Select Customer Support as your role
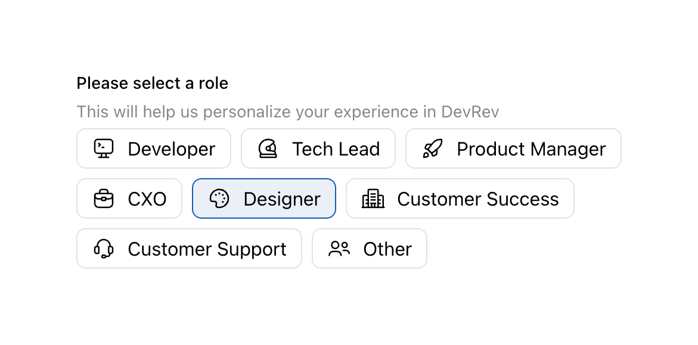Screen dimensions: 698x345 (x=189, y=248)
